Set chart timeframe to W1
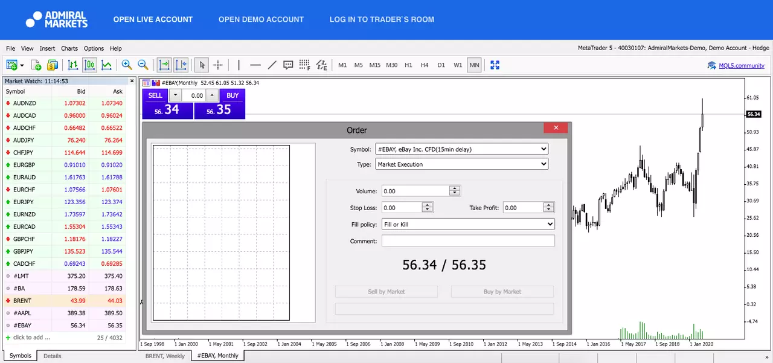 [x=458, y=65]
